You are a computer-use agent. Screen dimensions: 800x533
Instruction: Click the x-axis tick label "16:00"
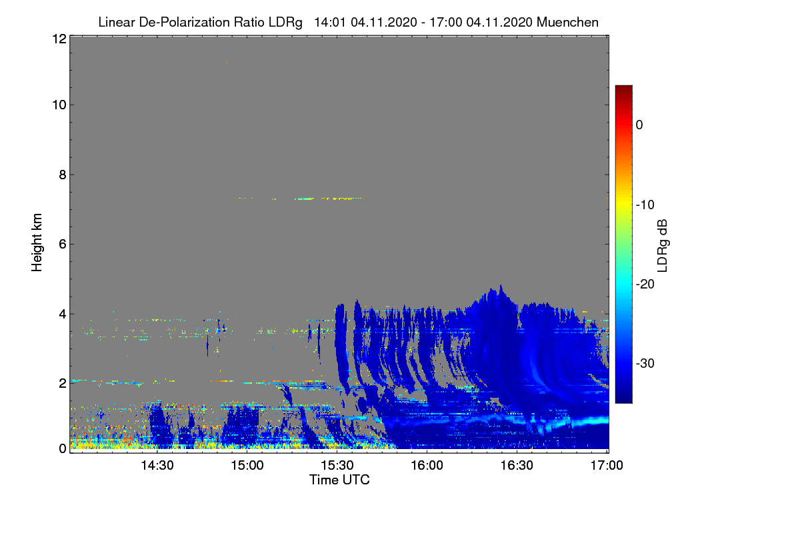point(428,466)
